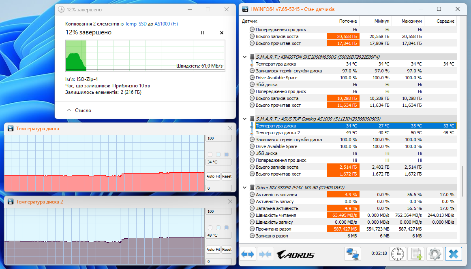This screenshot has width=471, height=269.
Task: Click the clock reset-timer icon
Action: 397,254
